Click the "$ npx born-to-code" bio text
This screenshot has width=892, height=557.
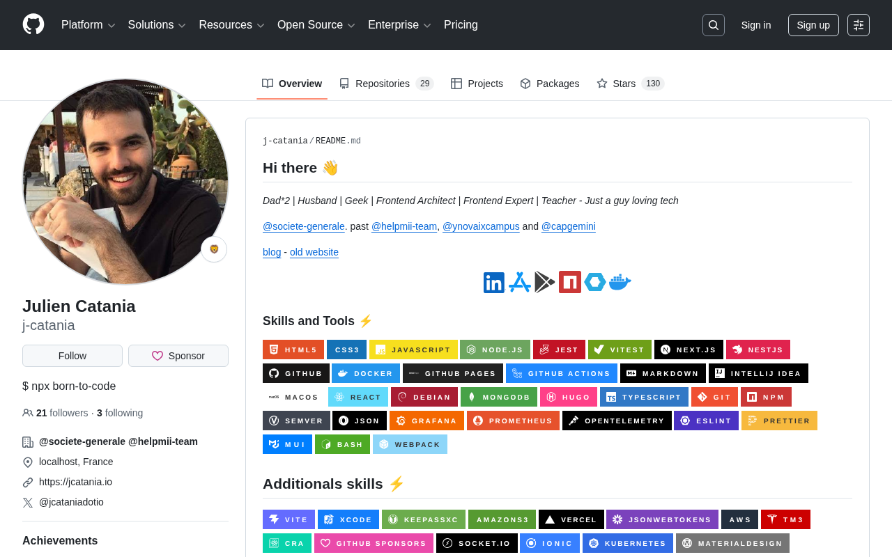(x=69, y=386)
